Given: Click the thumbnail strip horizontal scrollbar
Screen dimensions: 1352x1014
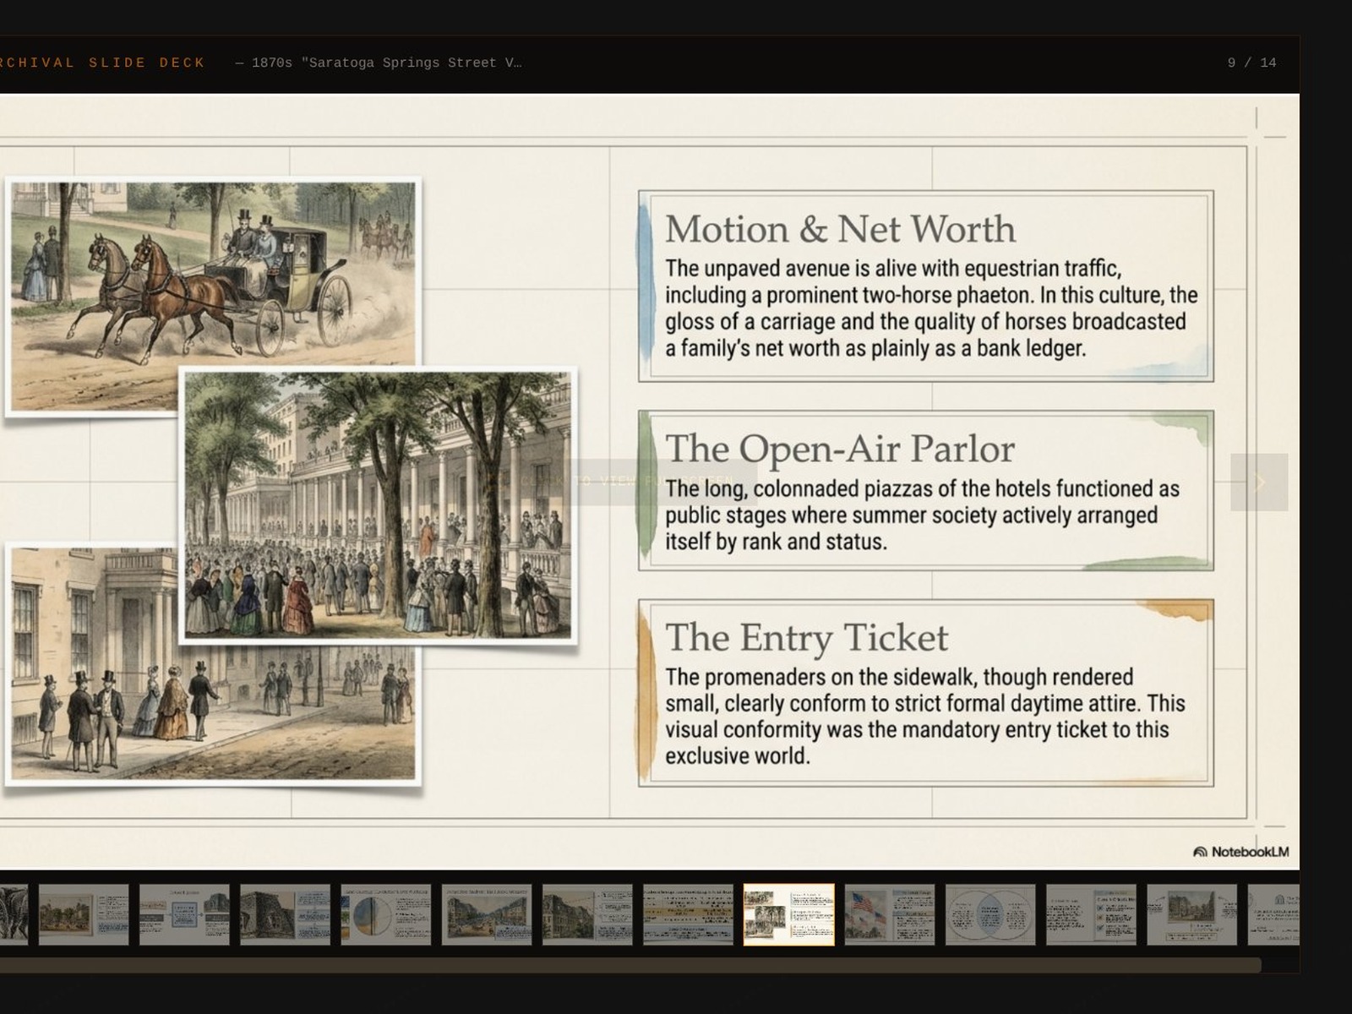Looking at the screenshot, I should tap(630, 965).
